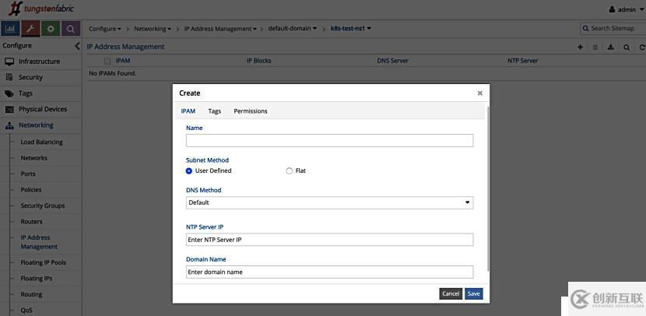Open the DNS Method dropdown

point(329,202)
